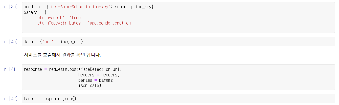This screenshot has width=339, height=105.
Task: Select the Korean markdown text cell
Action: click(62, 55)
